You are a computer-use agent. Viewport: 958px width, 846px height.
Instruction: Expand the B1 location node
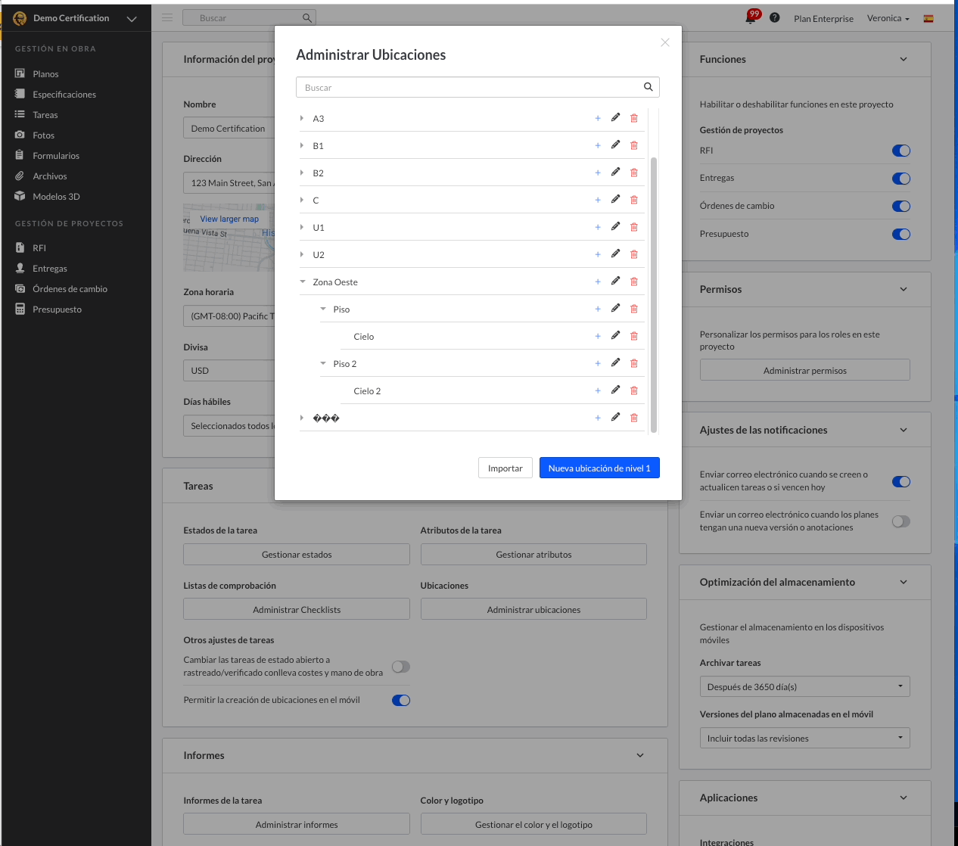pos(302,145)
